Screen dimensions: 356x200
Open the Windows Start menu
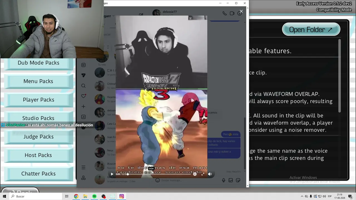pyautogui.click(x=4, y=196)
